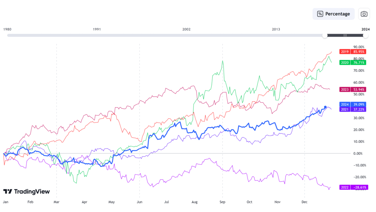Viewport: 376px width, 212px height.
Task: Click the camera snapshot icon
Action: pyautogui.click(x=364, y=14)
